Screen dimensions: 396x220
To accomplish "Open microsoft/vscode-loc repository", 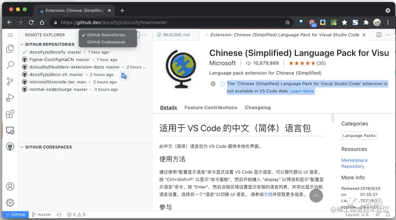I will [x=85, y=82].
